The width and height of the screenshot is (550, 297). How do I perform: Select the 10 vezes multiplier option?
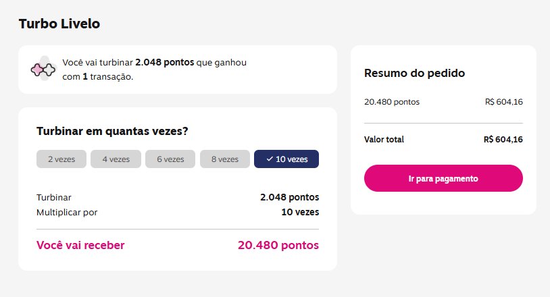click(x=286, y=159)
